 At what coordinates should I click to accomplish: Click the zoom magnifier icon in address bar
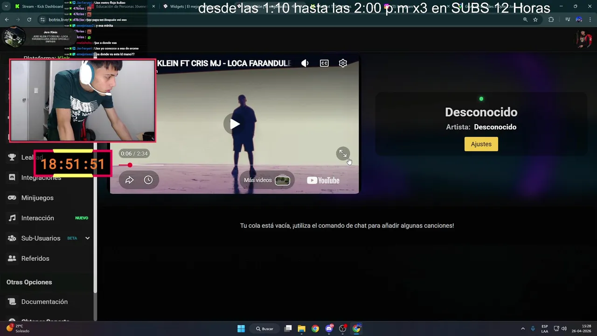[x=525, y=20]
